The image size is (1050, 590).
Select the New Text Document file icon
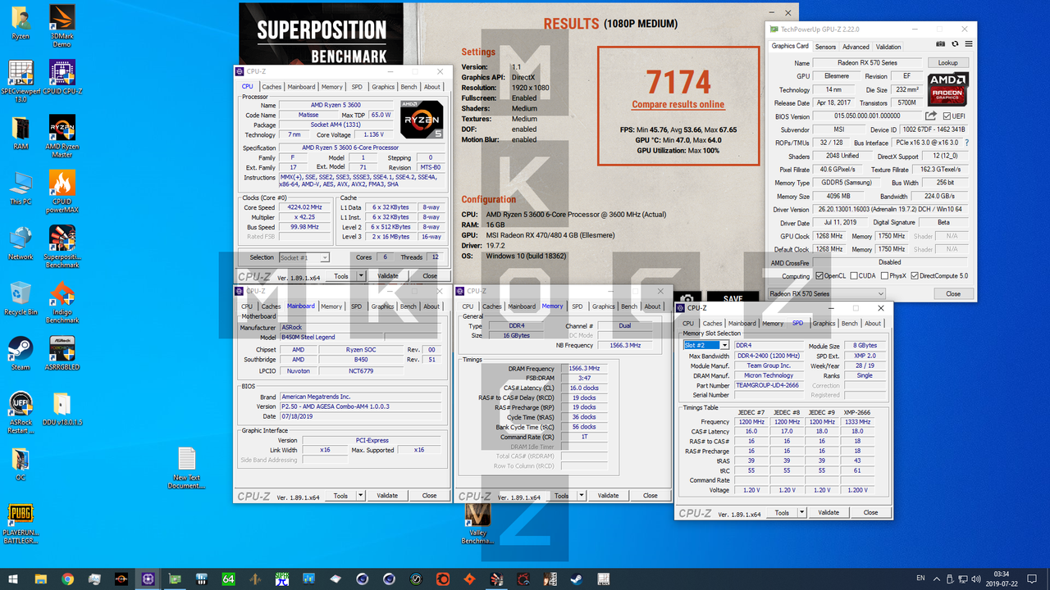(x=186, y=468)
